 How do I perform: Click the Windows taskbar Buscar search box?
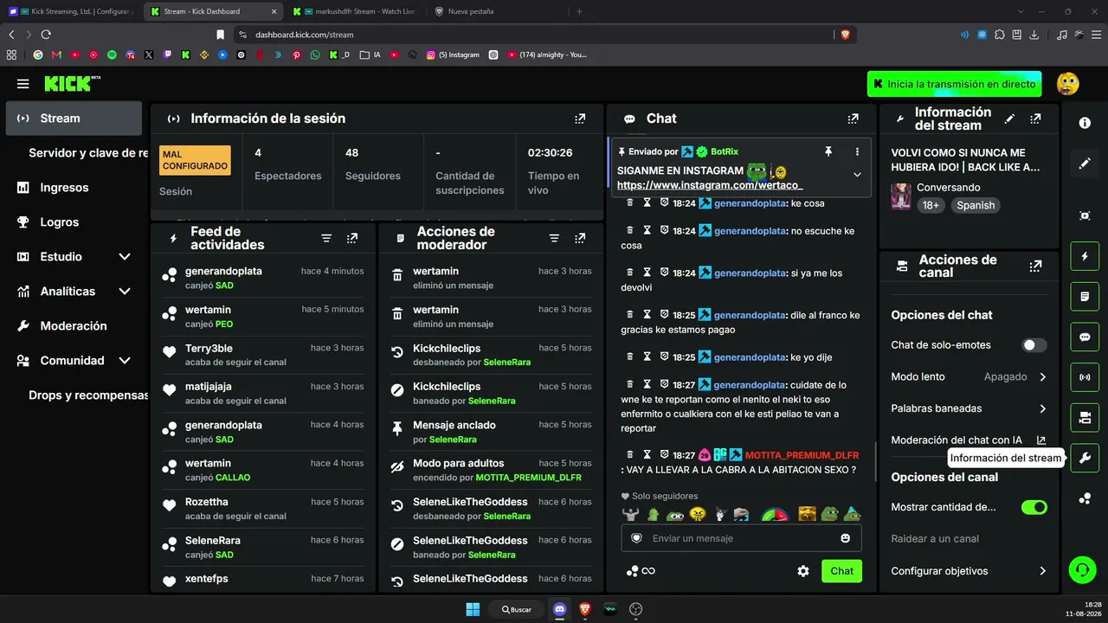[516, 609]
